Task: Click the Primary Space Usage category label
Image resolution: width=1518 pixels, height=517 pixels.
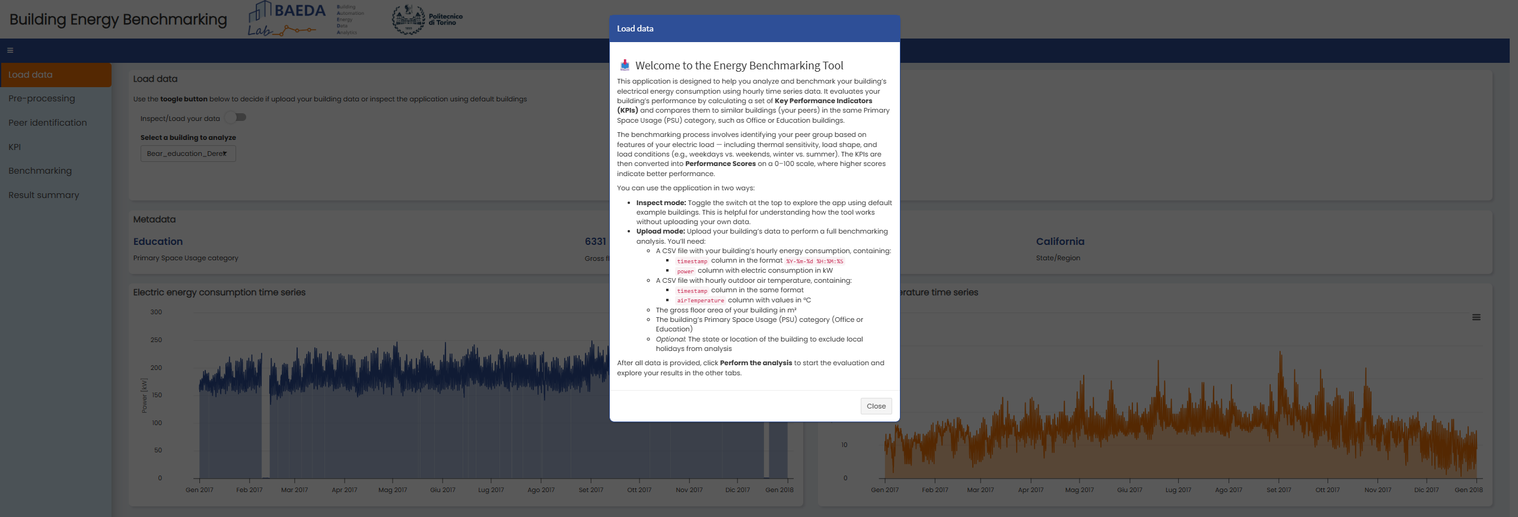Action: pos(186,258)
